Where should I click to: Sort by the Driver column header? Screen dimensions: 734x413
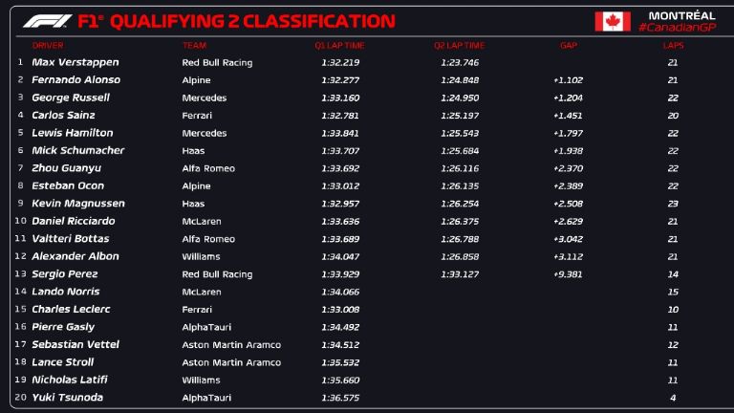(x=48, y=45)
